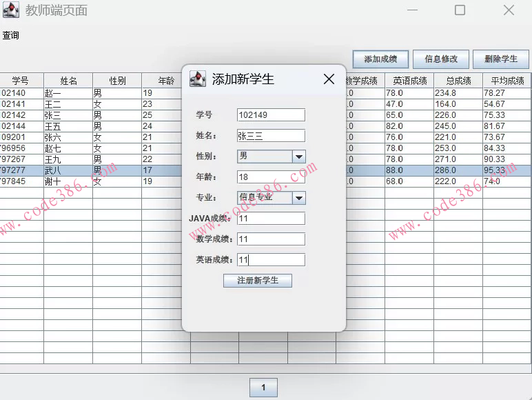Click the age cell 17 in 武八 row
The image size is (532, 400).
coord(162,170)
